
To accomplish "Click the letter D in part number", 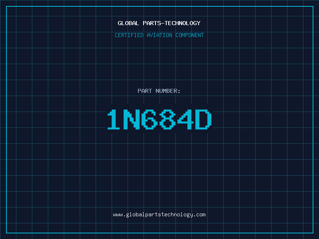I will point(203,119).
